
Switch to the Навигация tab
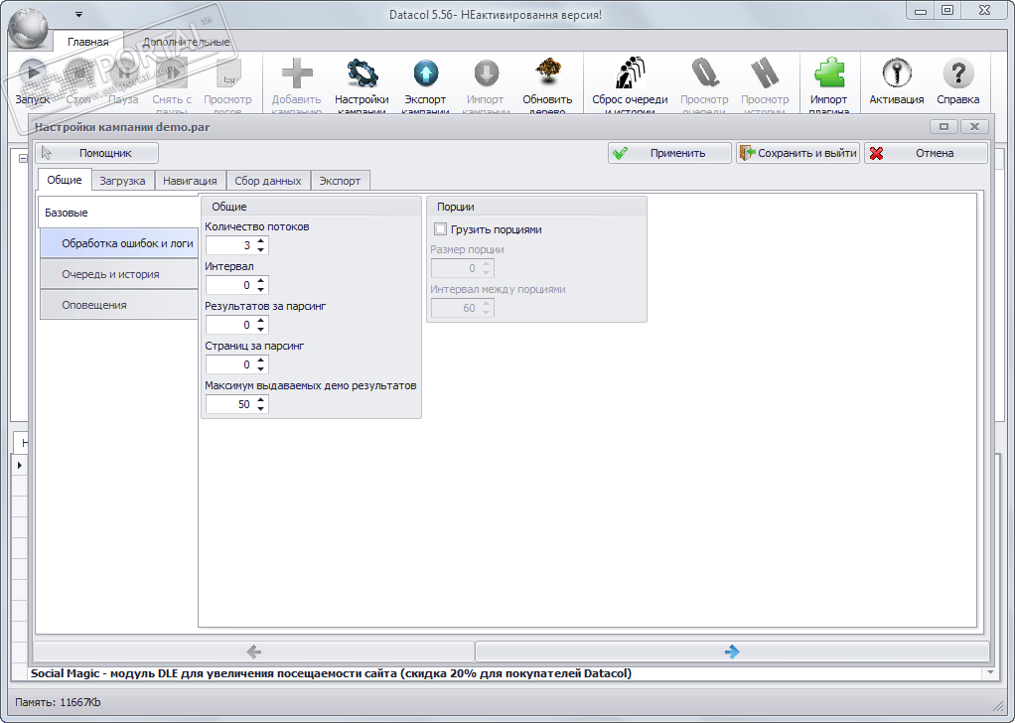coord(190,181)
